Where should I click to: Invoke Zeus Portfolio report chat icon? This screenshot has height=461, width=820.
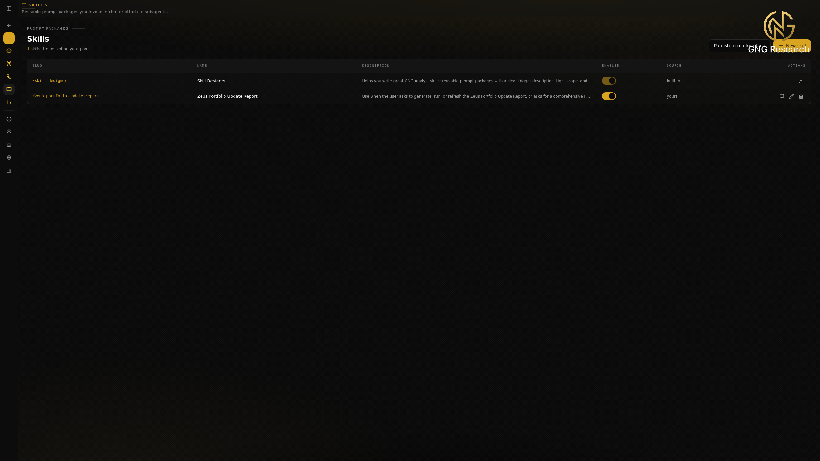click(x=782, y=96)
